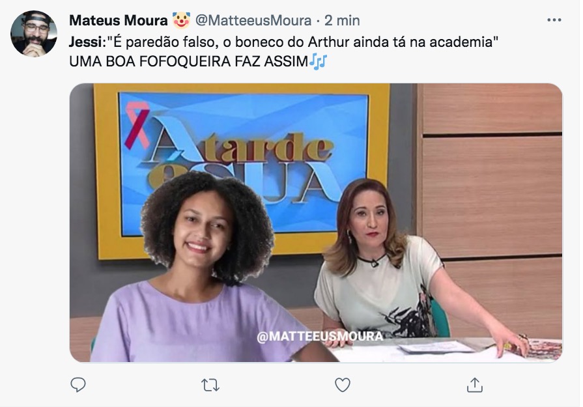Click the line UMA BOA FOFOQUEIRA FAZ ASSIM
This screenshot has width=583, height=407.
188,62
